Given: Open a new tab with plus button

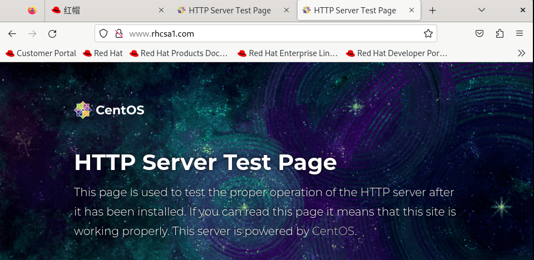Looking at the screenshot, I should pyautogui.click(x=433, y=11).
